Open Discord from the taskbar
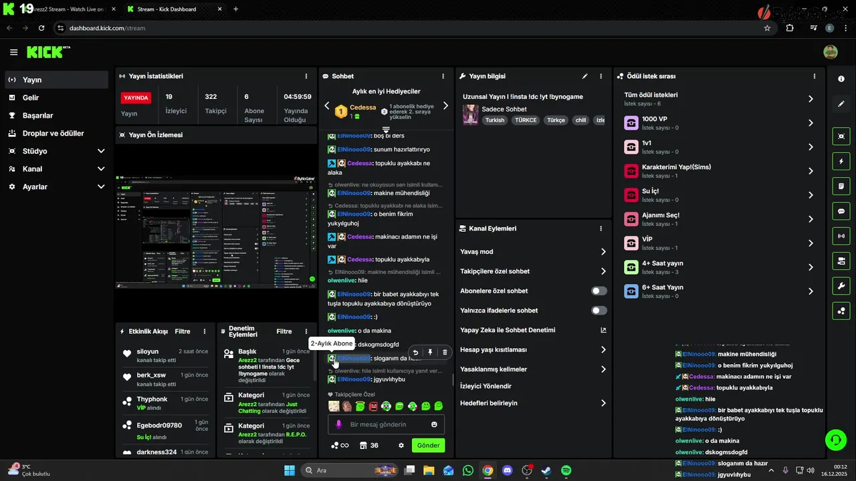The height and width of the screenshot is (481, 856). 507,470
